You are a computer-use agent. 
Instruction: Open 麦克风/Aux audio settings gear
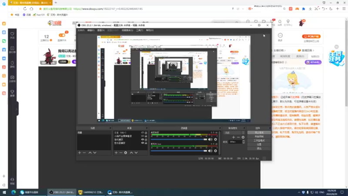215,151
